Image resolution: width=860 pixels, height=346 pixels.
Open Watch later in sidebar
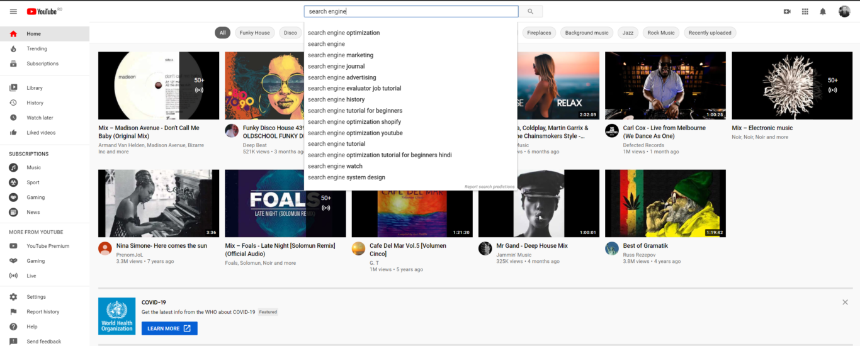45,118
